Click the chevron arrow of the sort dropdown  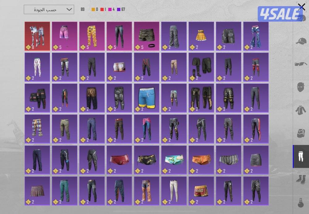tap(69, 10)
